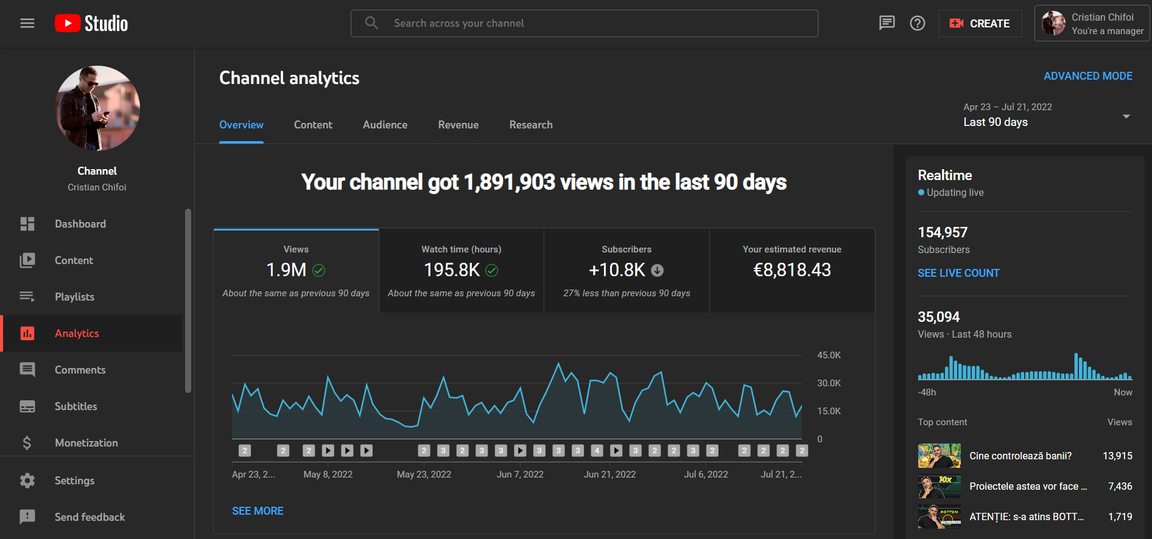Viewport: 1152px width, 539px height.
Task: Open the channel comments icon in the top bar
Action: coord(887,23)
